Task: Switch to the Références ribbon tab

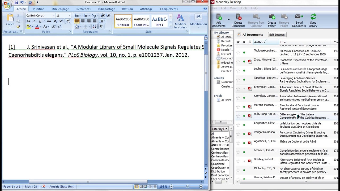Action: point(83,9)
